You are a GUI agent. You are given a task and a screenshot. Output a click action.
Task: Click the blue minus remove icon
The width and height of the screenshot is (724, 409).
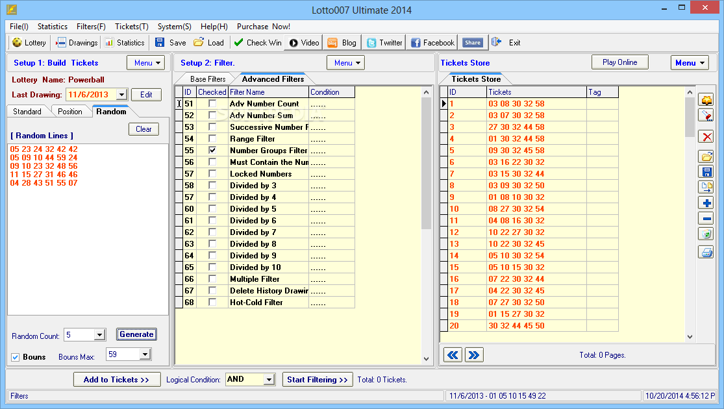click(706, 218)
